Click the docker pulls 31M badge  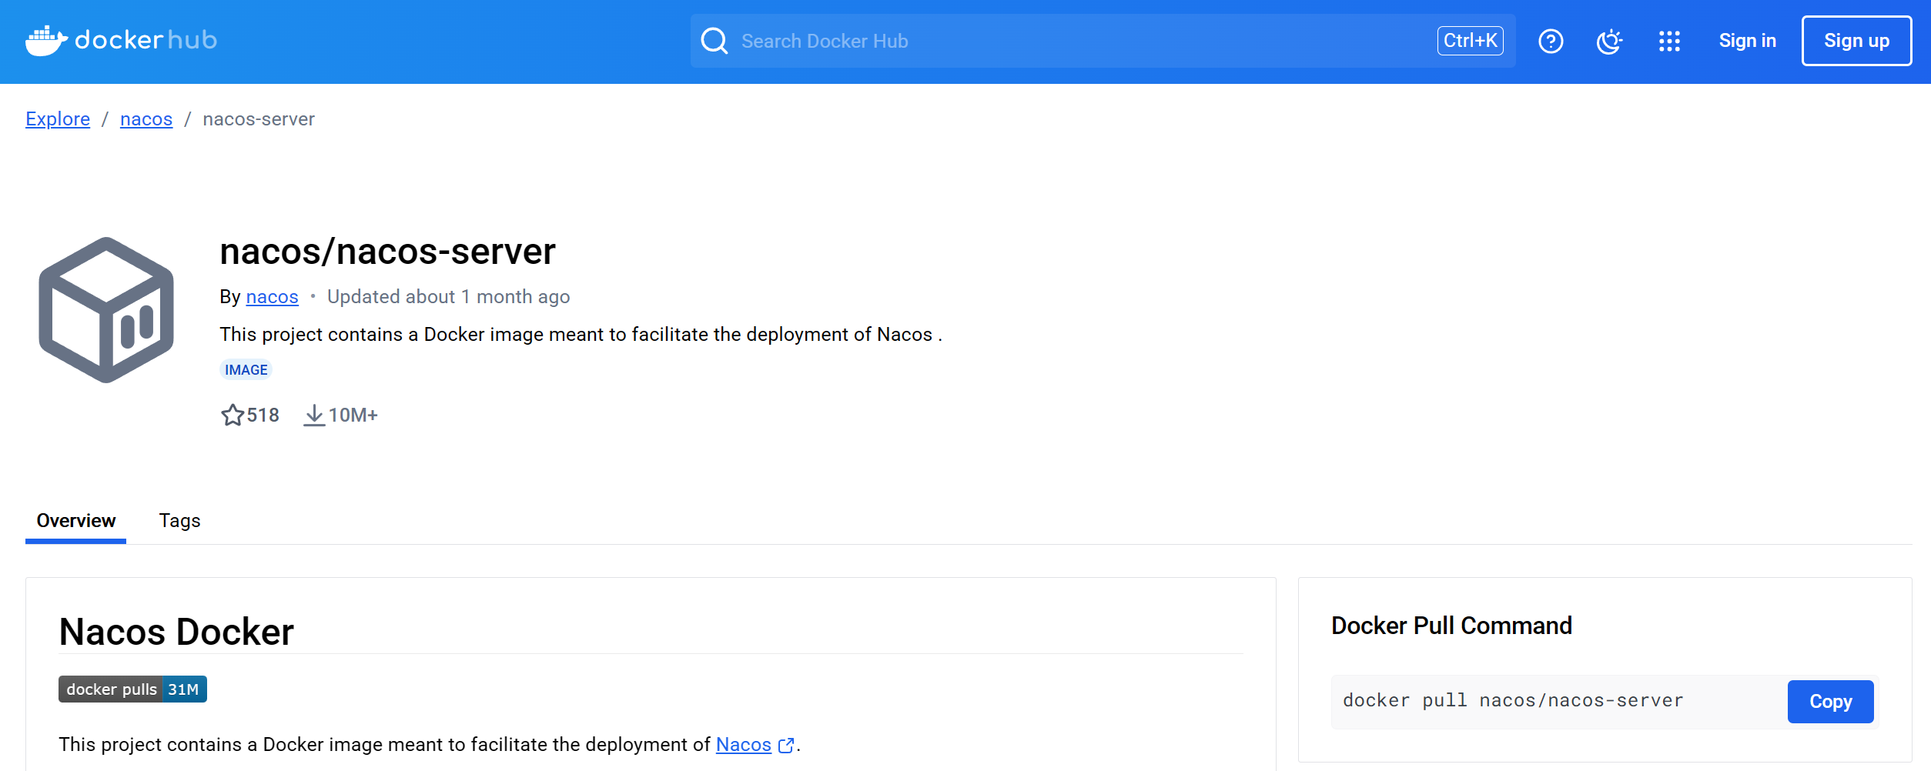[132, 689]
